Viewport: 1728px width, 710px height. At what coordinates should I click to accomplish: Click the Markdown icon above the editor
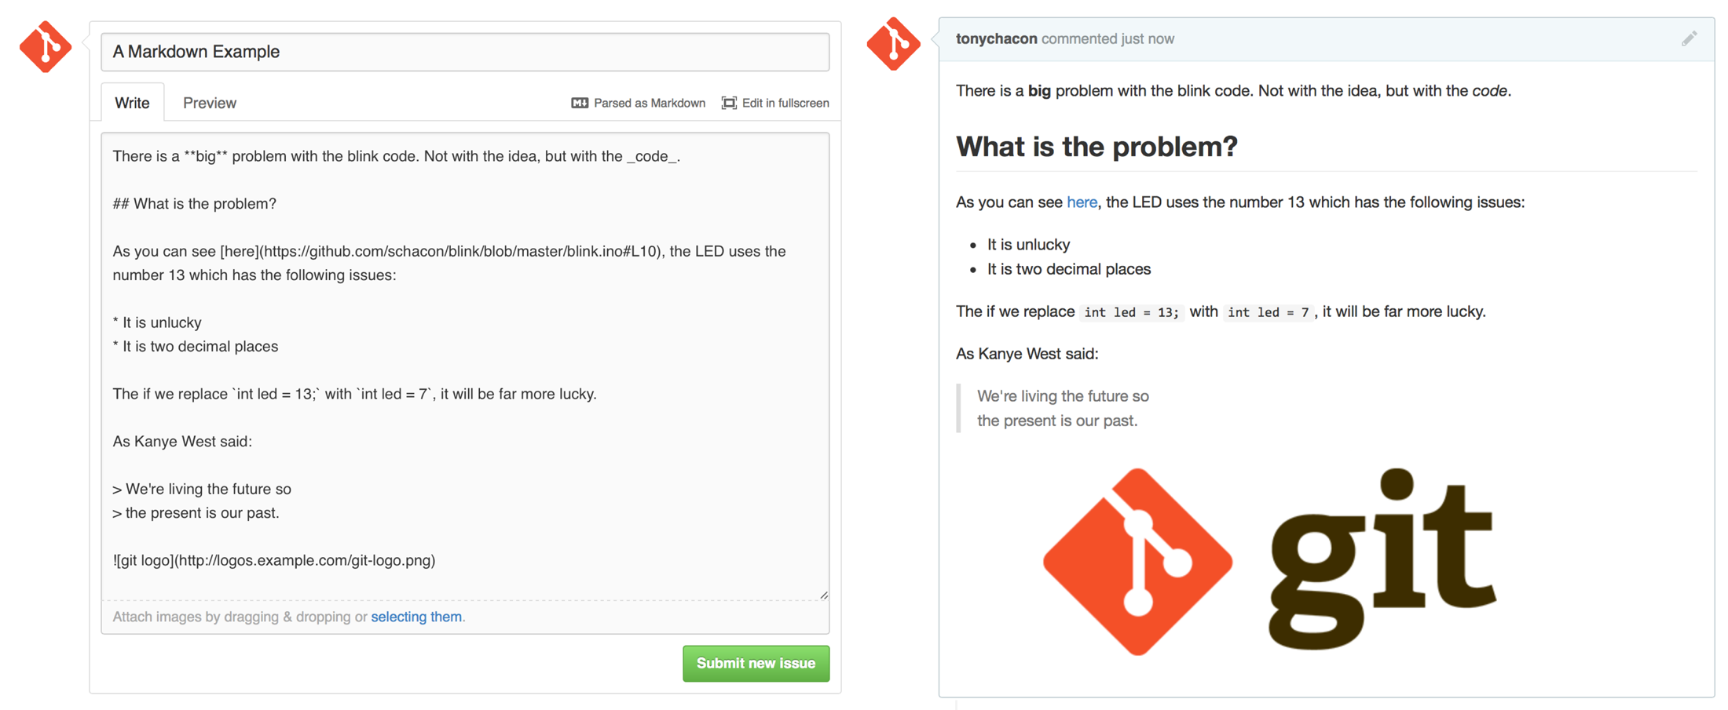point(580,103)
